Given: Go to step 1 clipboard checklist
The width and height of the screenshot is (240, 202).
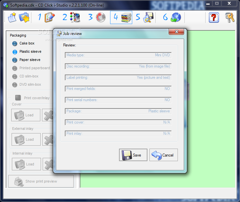Looking at the screenshot, I should click(46, 17).
